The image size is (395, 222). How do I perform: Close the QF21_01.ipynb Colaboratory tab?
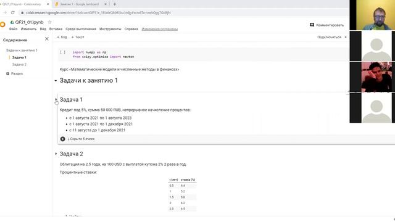click(x=48, y=4)
